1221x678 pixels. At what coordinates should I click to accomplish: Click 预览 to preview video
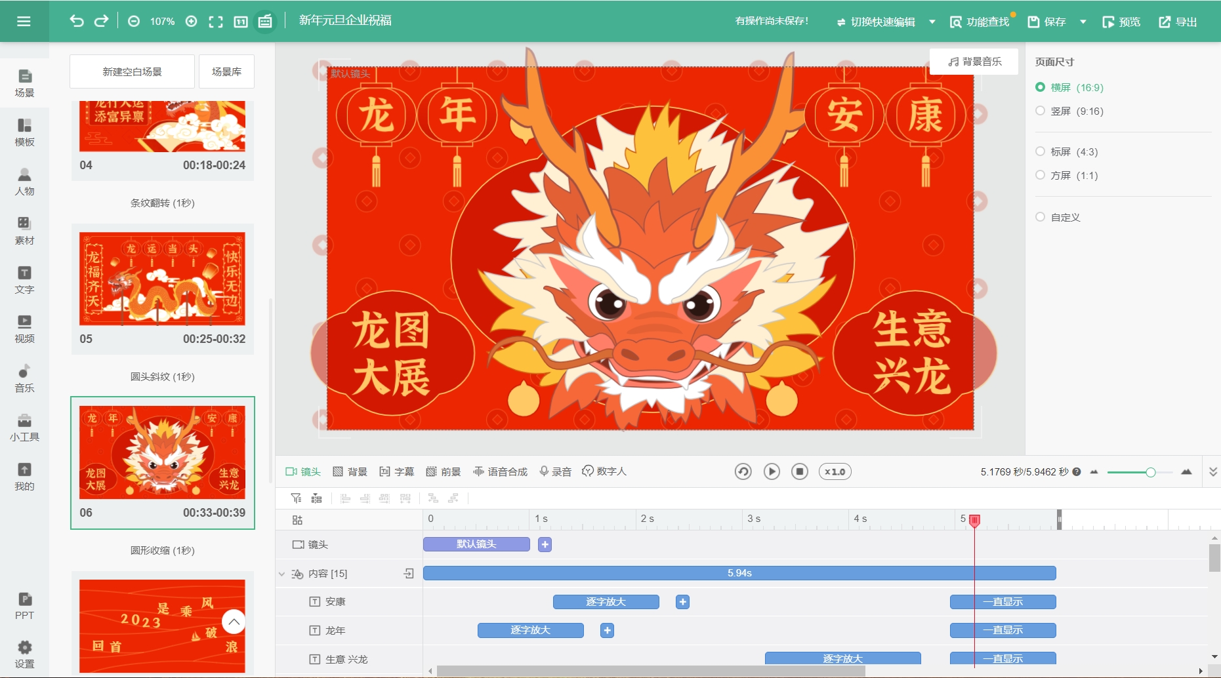tap(1121, 22)
